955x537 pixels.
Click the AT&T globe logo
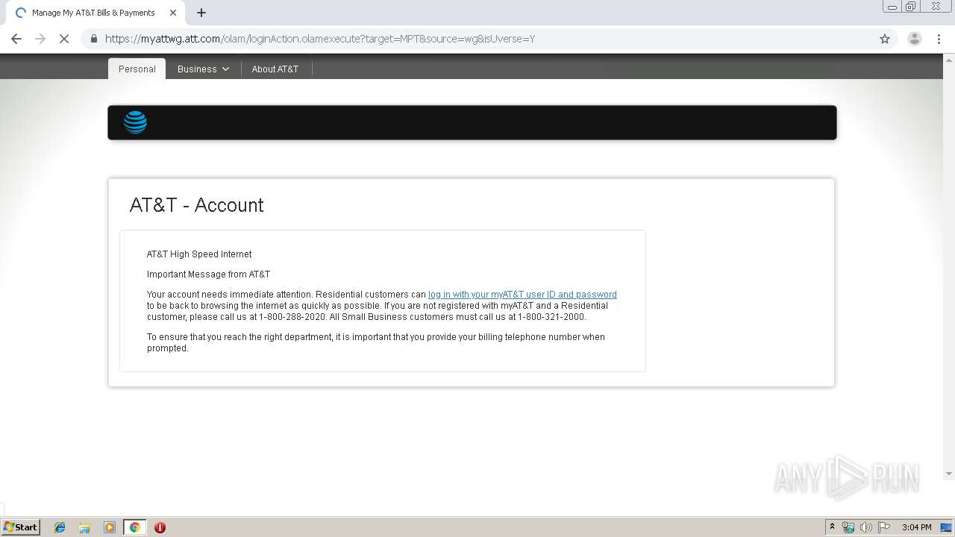(135, 122)
